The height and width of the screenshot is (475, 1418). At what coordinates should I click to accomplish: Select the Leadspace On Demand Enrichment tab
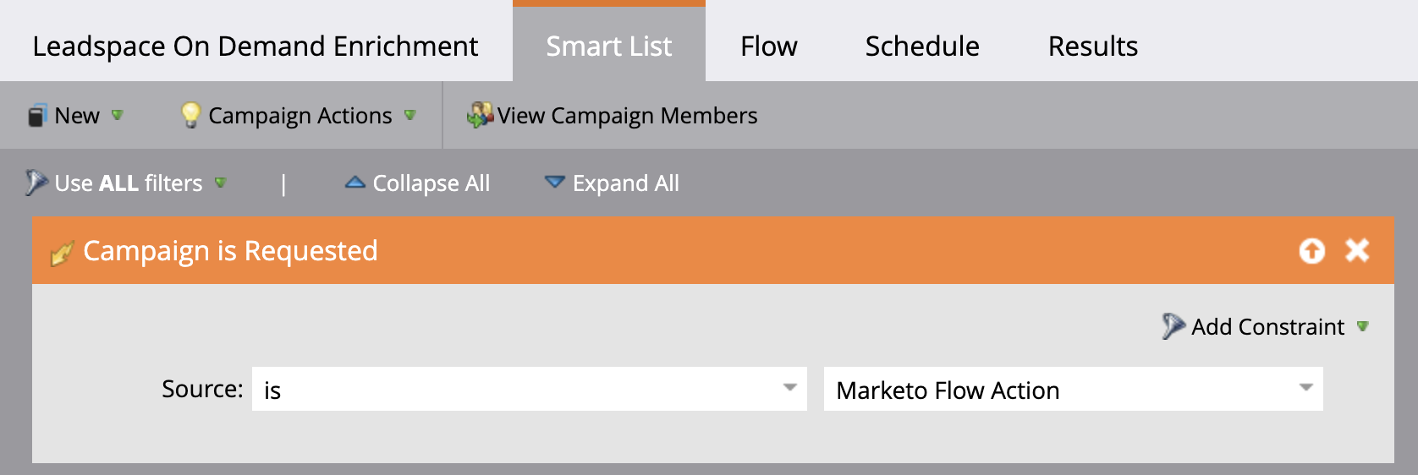coord(256,46)
